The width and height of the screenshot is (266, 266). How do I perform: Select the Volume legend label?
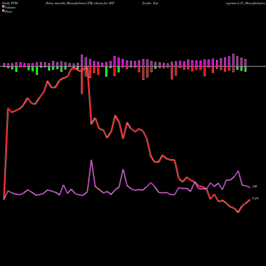(10, 7)
